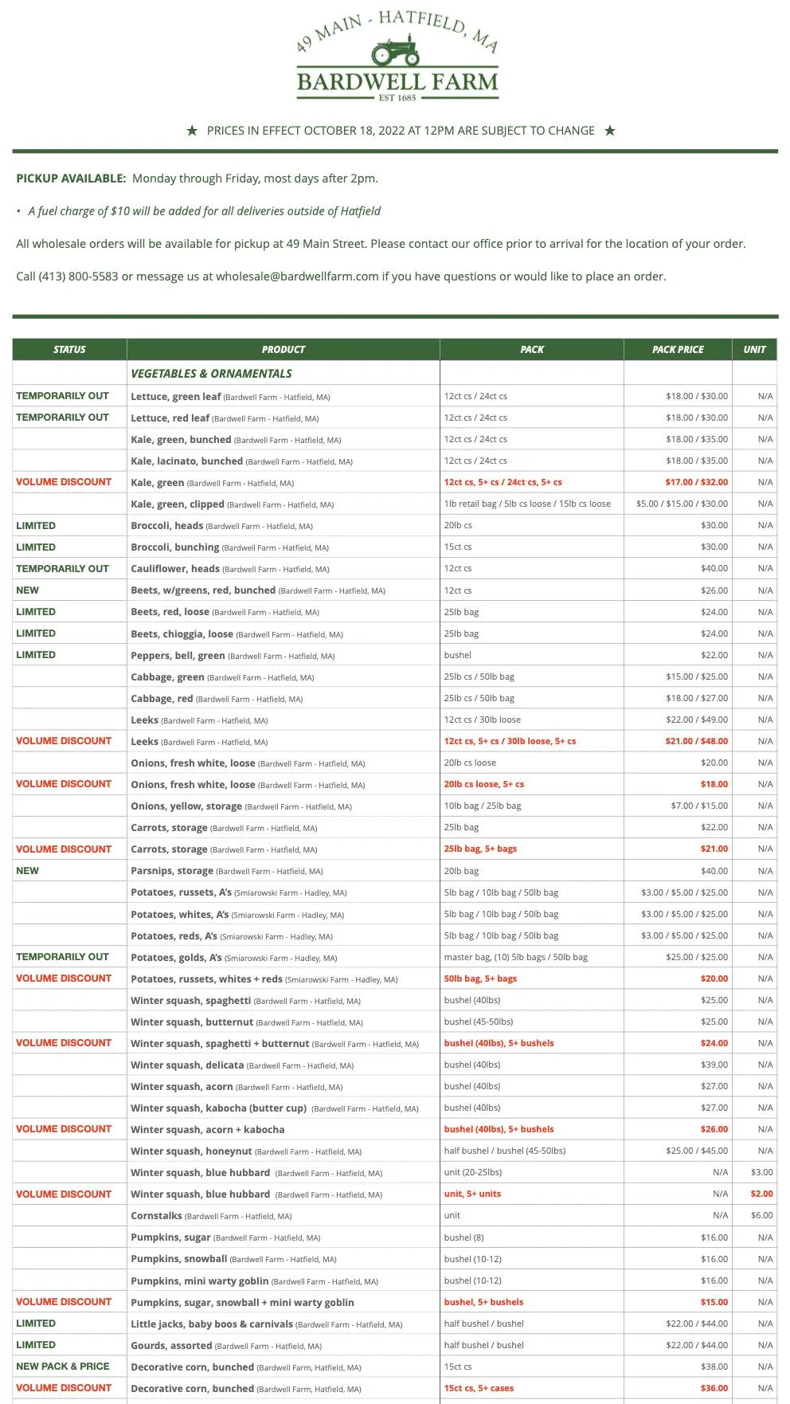Select the Lettuce, red leaf product name
Screen dimensions: 790x1404
click(x=170, y=418)
